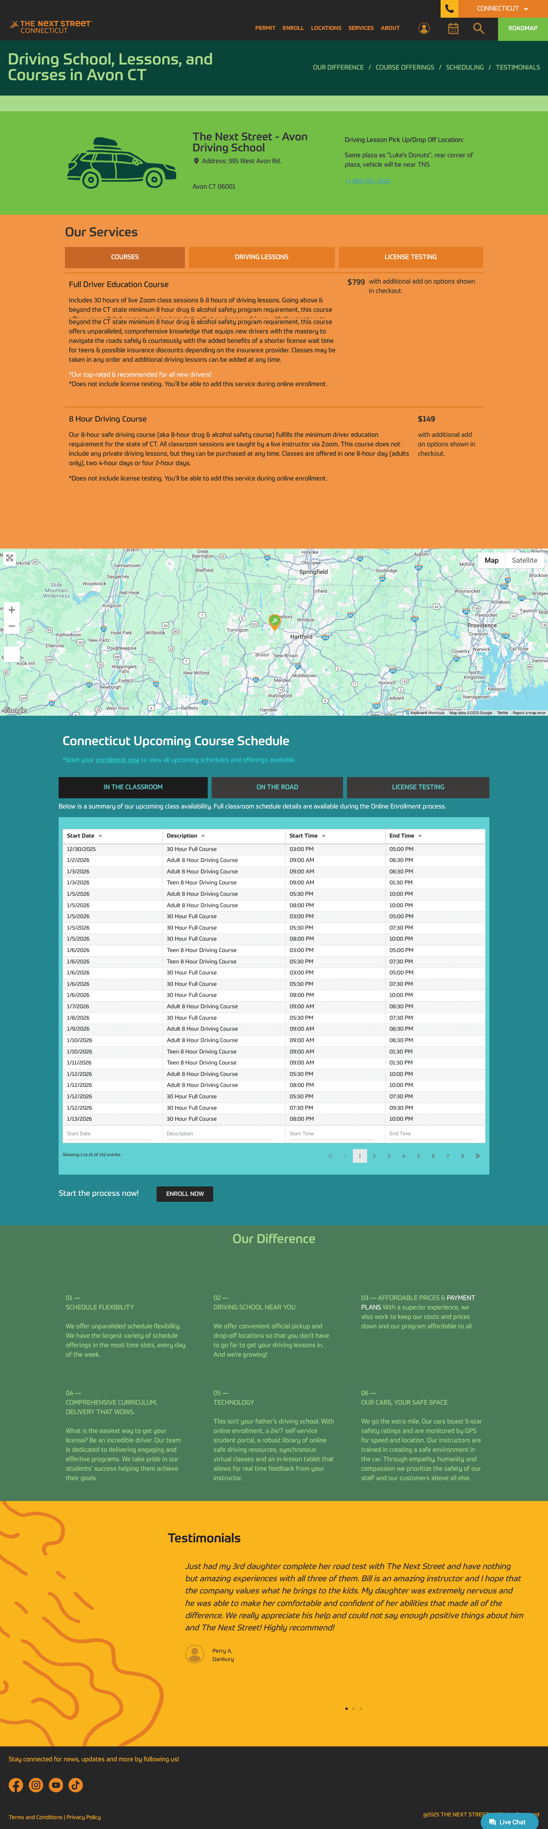The image size is (548, 1829).
Task: Open the ENROLL menu item
Action: [x=293, y=28]
